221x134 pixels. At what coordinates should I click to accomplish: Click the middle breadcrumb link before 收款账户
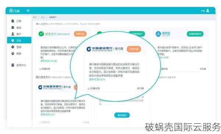[43, 17]
